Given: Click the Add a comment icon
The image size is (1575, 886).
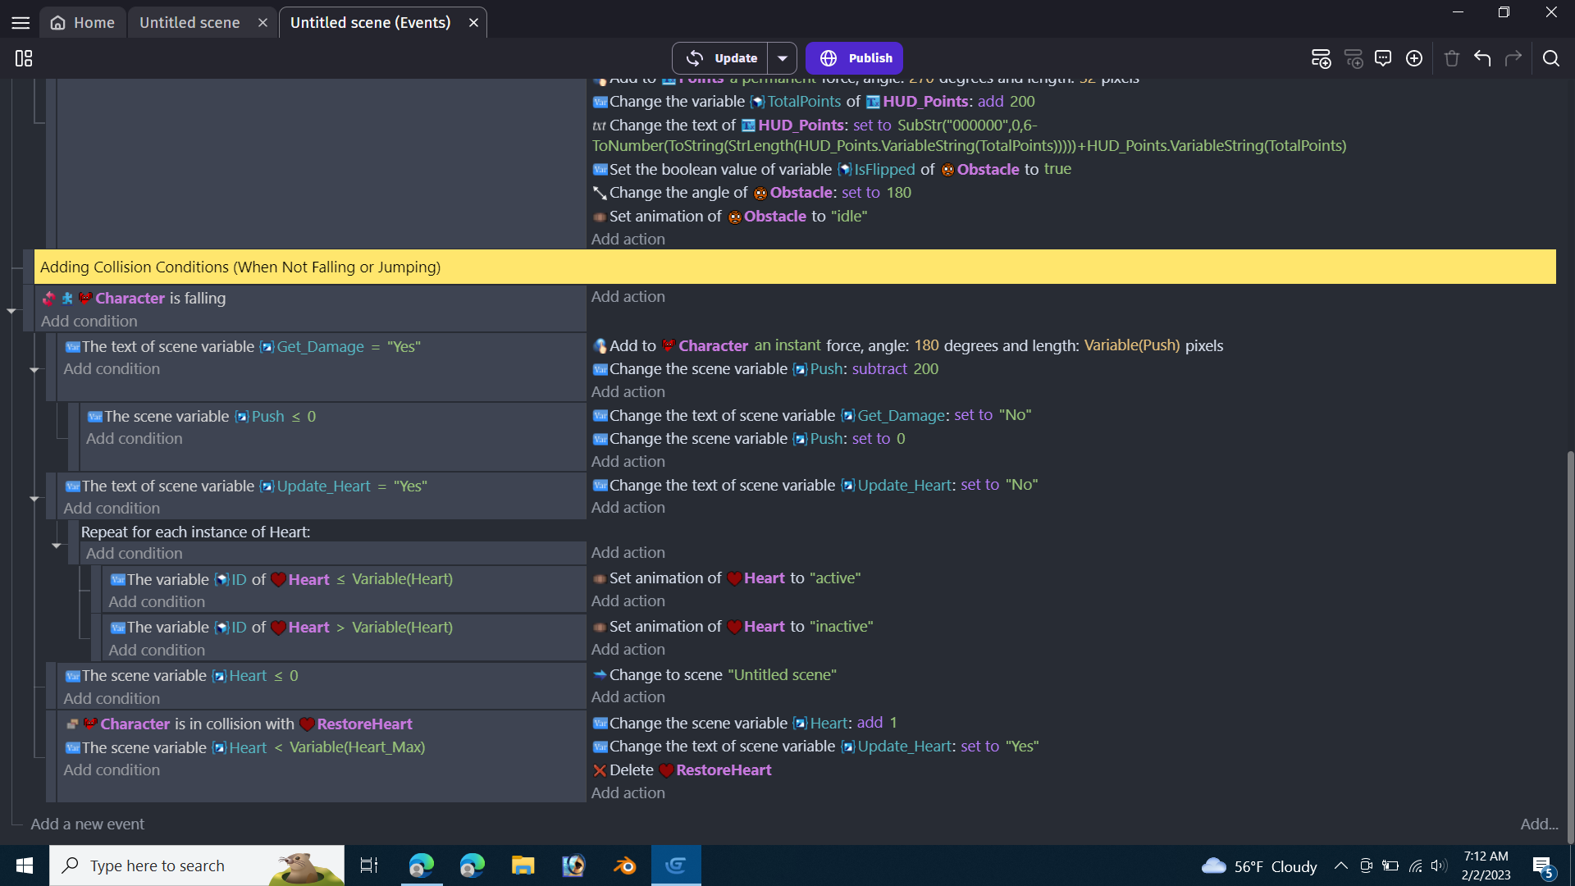Looking at the screenshot, I should (x=1383, y=58).
